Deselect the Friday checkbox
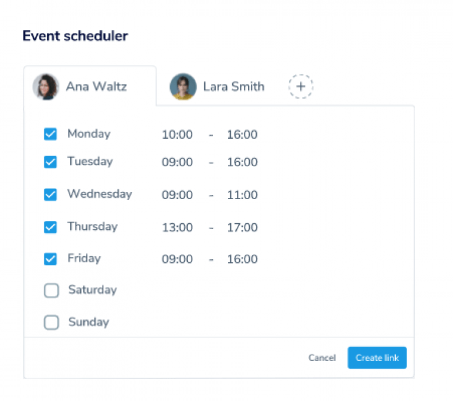This screenshot has height=401, width=453. click(x=51, y=259)
